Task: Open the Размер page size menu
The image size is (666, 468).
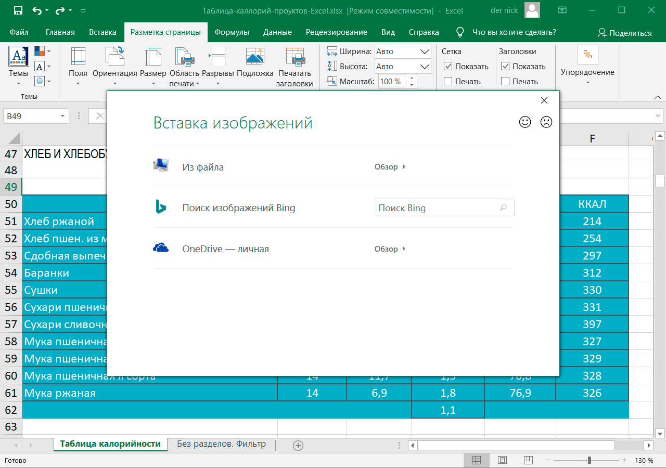Action: tap(153, 67)
